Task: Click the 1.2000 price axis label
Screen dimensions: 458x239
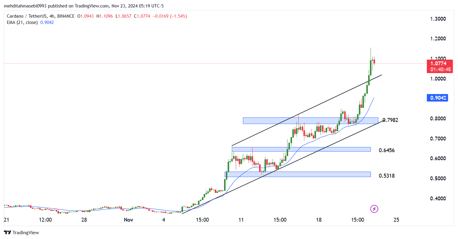Action: click(438, 39)
